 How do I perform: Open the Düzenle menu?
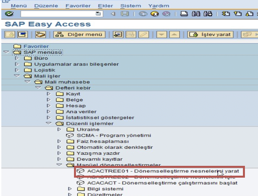46,6
